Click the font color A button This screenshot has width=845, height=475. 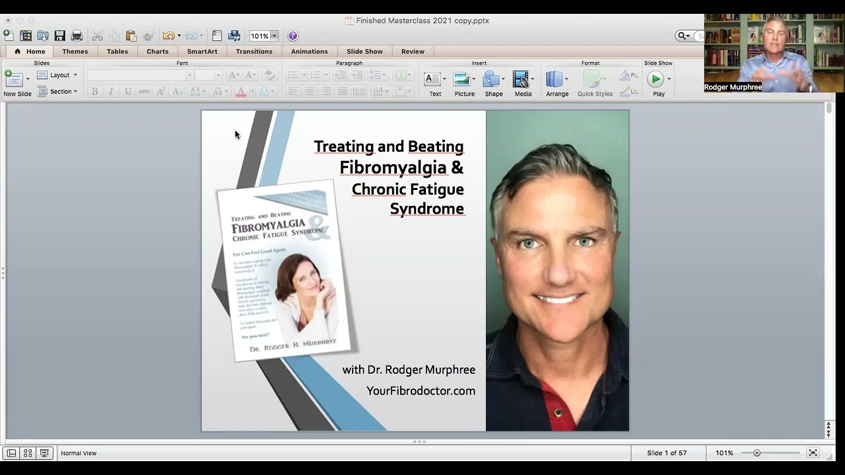pos(241,92)
